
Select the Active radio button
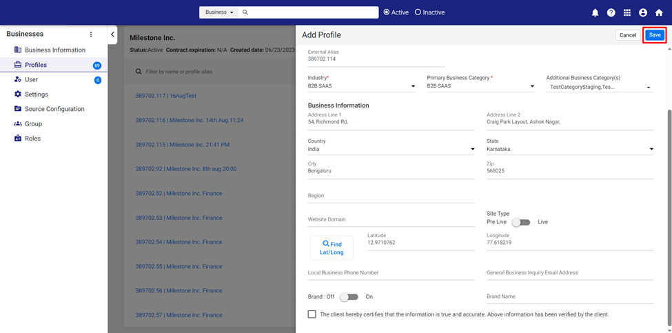387,12
